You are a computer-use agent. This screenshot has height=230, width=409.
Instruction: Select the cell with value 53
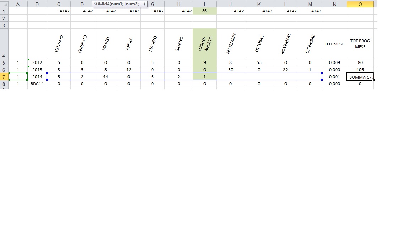[x=259, y=62]
